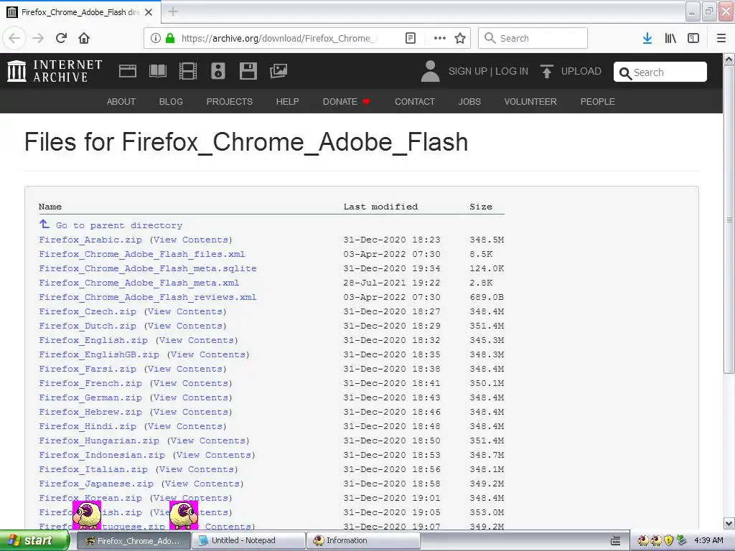Open the BLOG menu item
This screenshot has width=735, height=551.
(171, 102)
